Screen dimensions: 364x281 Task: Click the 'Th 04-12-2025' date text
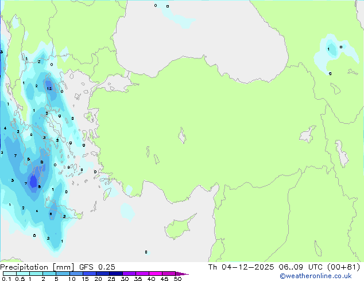pyautogui.click(x=241, y=267)
